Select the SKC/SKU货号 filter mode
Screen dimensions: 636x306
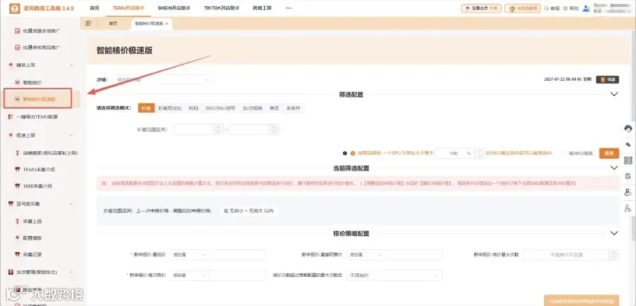220,108
